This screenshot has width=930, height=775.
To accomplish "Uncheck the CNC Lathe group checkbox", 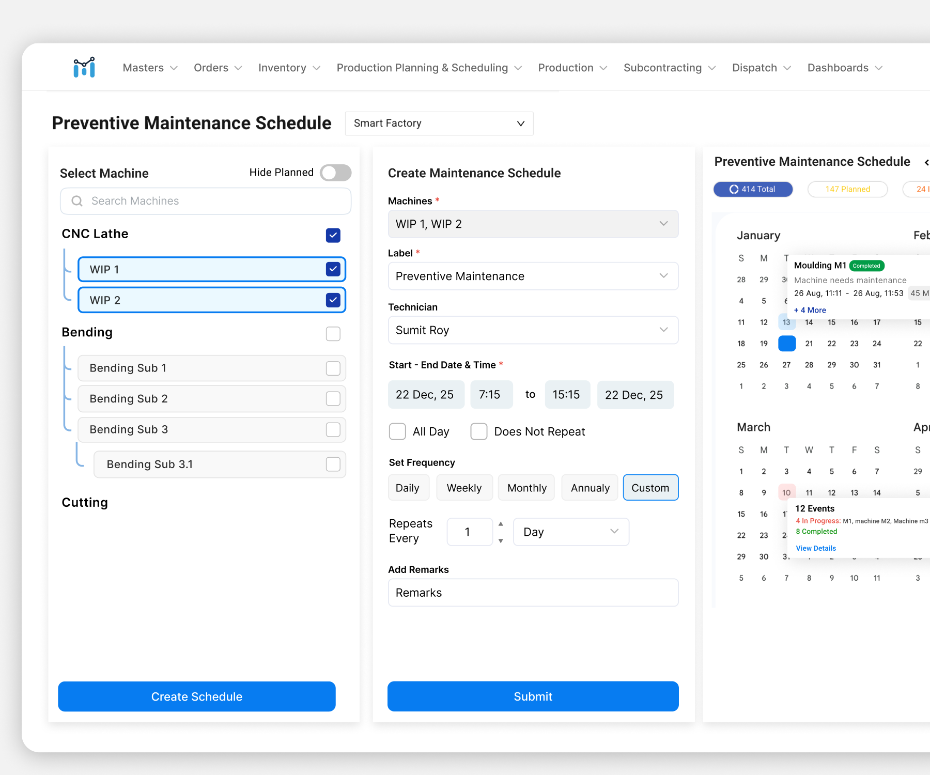I will [x=333, y=236].
